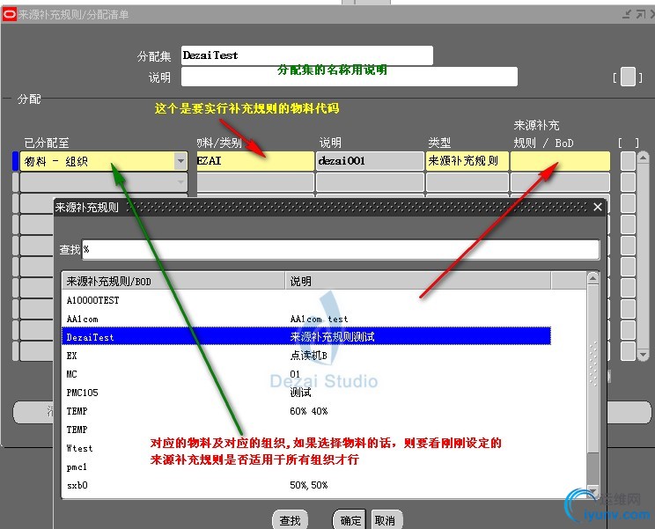Confirm selection with 确定 button
Image resolution: width=655 pixels, height=529 pixels.
(x=350, y=520)
